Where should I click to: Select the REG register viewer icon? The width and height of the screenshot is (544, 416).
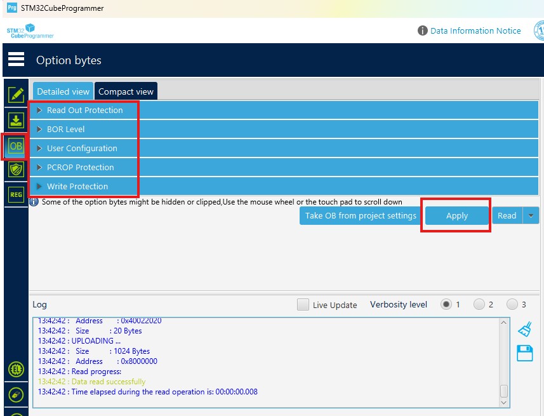click(15, 193)
